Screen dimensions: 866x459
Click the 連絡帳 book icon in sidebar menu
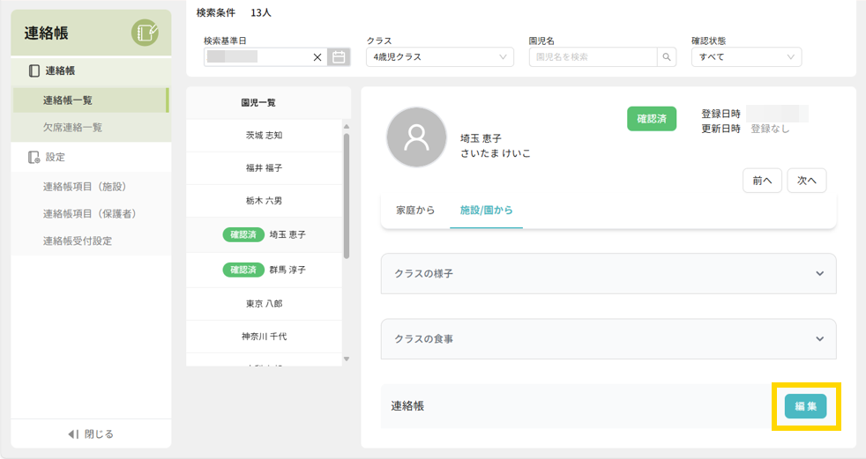pos(34,70)
